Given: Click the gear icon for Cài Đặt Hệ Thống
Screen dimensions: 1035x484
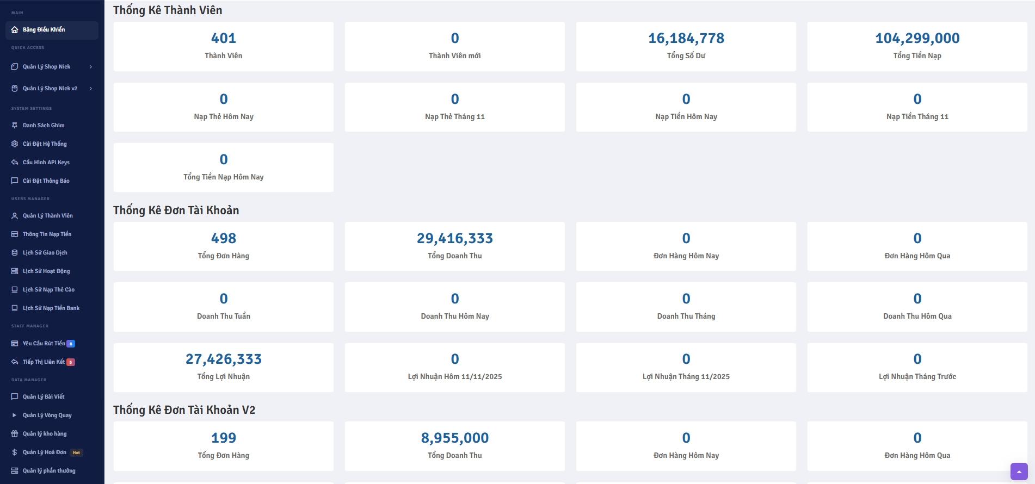Looking at the screenshot, I should click(15, 144).
